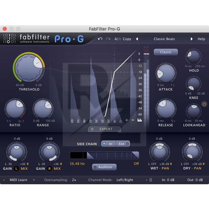Viewport: 209px width, 209px height.
Task: Click the 0.0 peak level readout
Action: [146, 47]
